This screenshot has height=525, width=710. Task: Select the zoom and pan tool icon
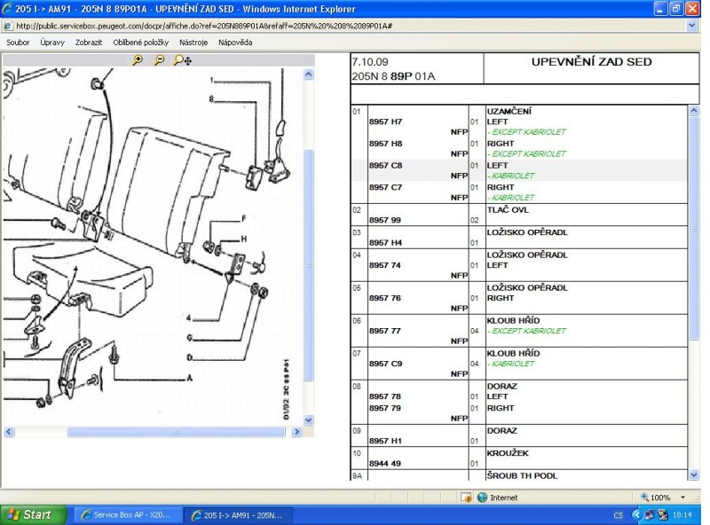(182, 60)
